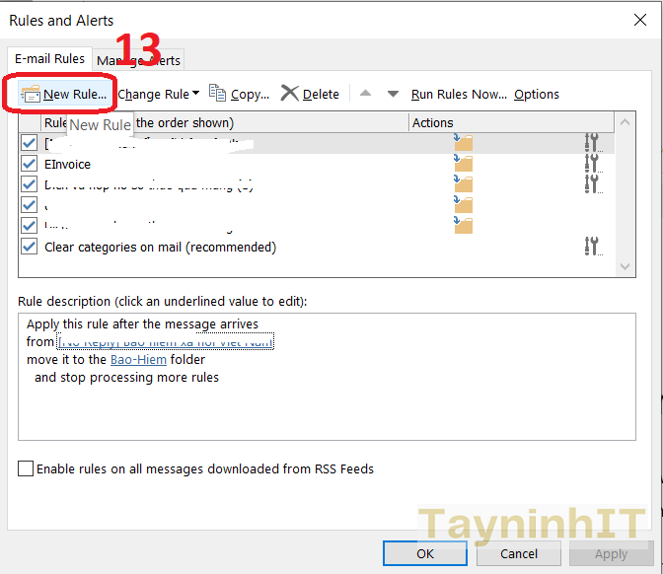Open rule Options from the toolbar
The height and width of the screenshot is (574, 663).
click(x=537, y=95)
